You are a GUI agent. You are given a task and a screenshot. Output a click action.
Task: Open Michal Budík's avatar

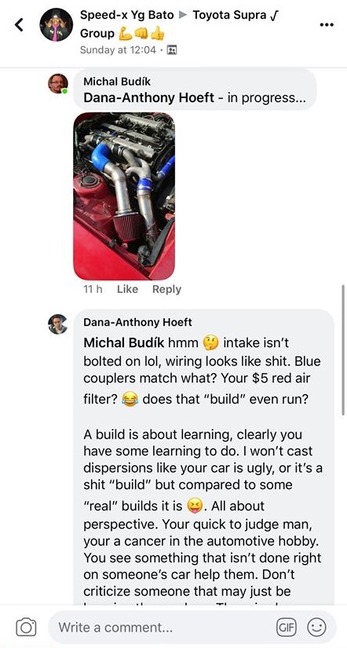coord(58,83)
